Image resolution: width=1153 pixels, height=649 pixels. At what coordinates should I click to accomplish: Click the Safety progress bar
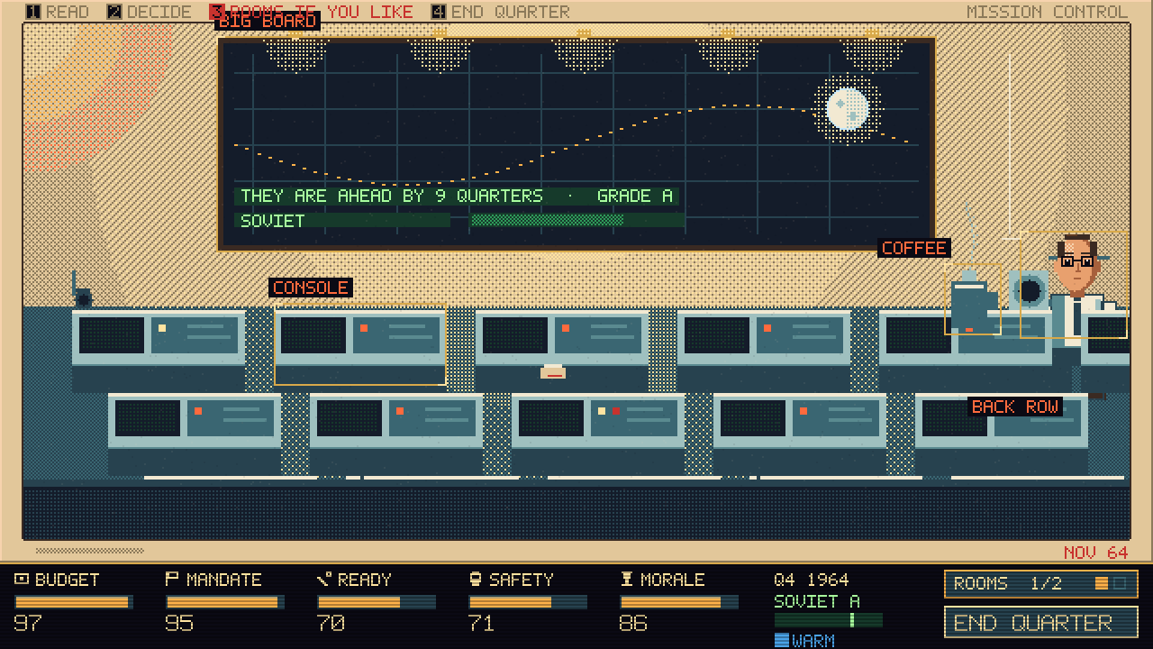[528, 602]
